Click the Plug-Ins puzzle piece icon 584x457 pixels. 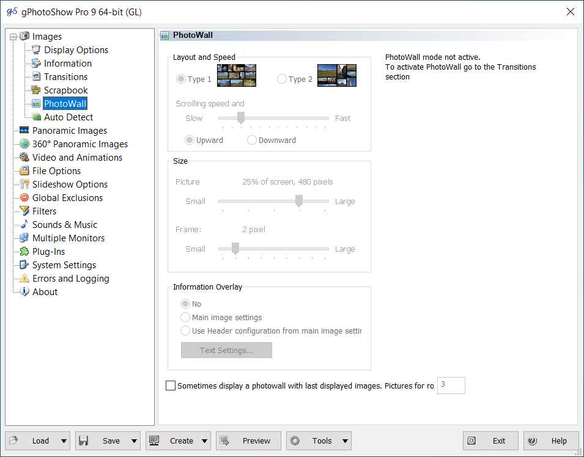point(24,251)
